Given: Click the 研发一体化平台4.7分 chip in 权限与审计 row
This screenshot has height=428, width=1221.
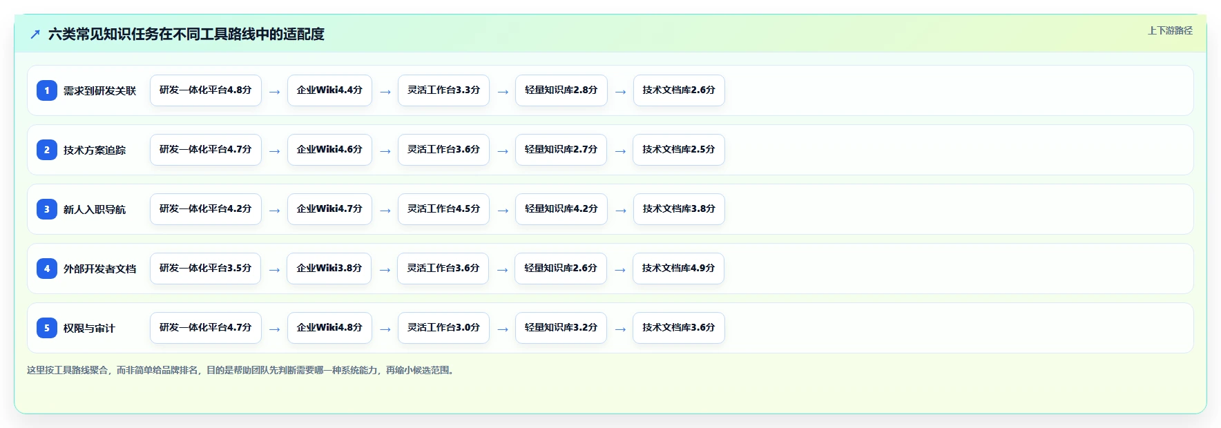Looking at the screenshot, I should [206, 328].
